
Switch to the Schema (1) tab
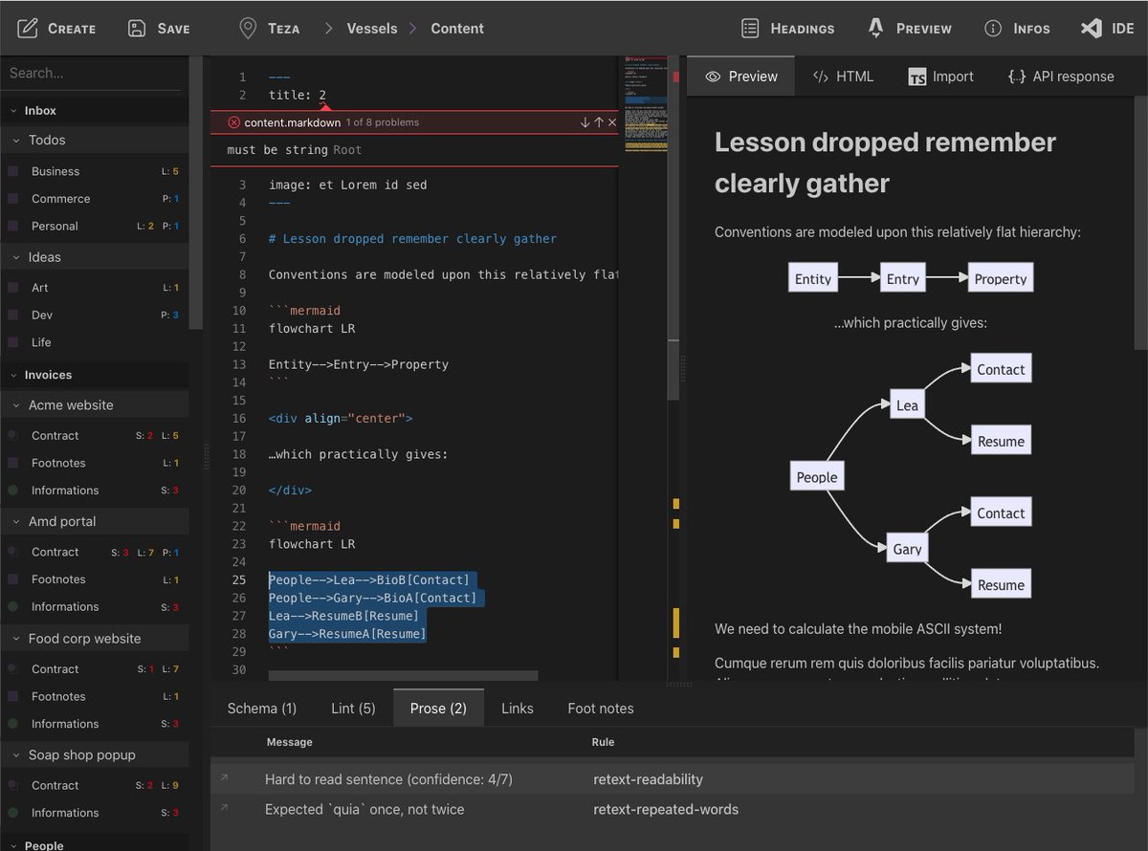(x=262, y=709)
